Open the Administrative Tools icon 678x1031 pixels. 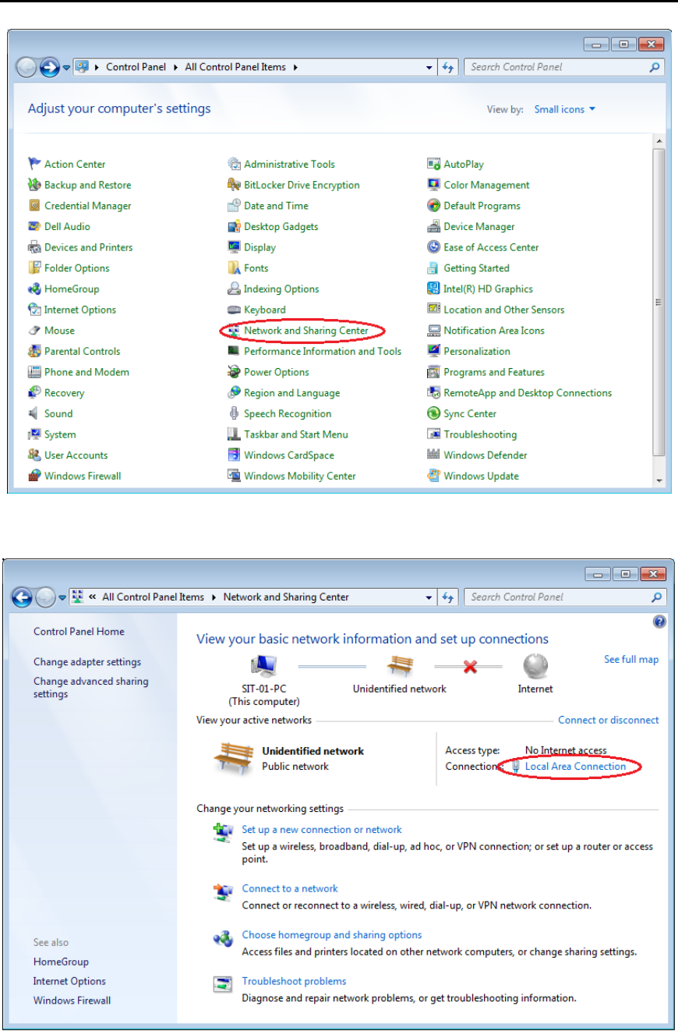[234, 164]
